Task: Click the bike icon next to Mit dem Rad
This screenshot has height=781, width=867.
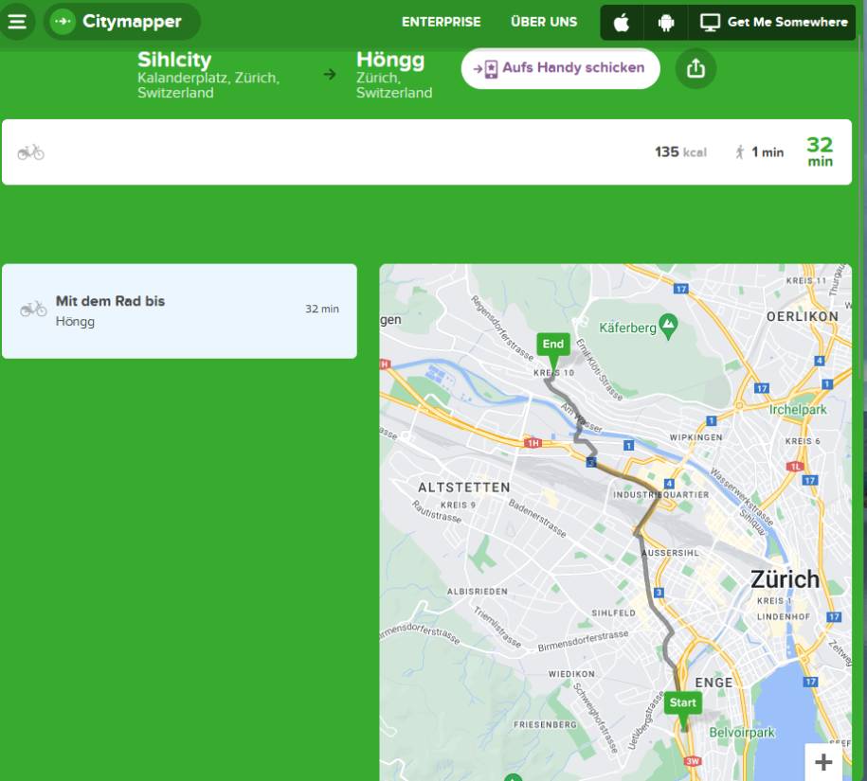Action: click(34, 308)
